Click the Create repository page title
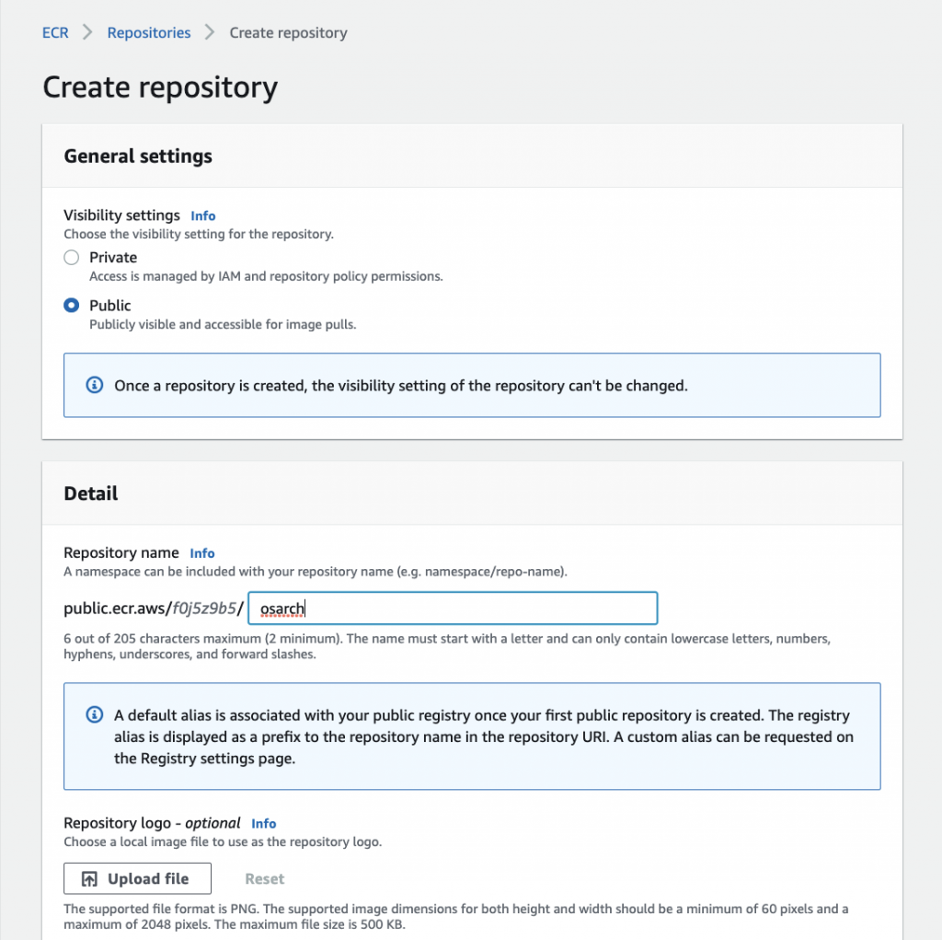This screenshot has height=940, width=942. (160, 87)
